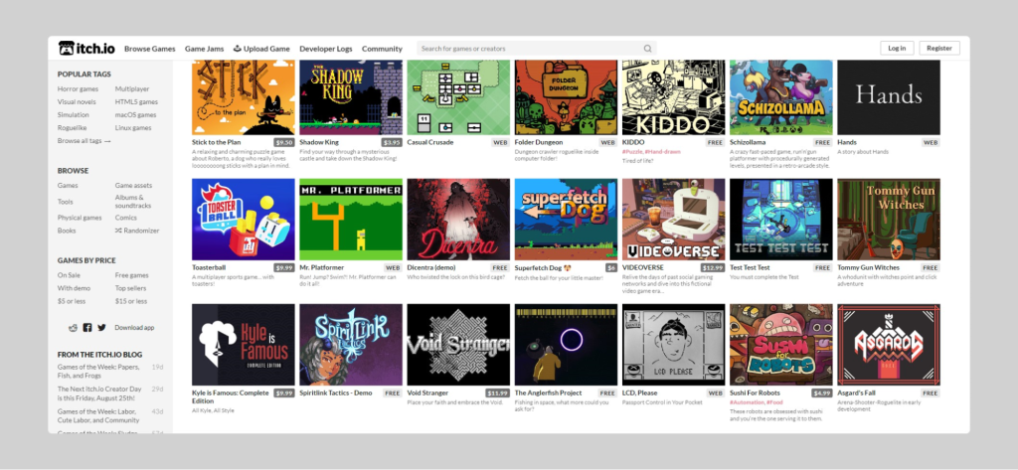Image resolution: width=1018 pixels, height=470 pixels.
Task: Open Community menu
Action: (x=382, y=49)
